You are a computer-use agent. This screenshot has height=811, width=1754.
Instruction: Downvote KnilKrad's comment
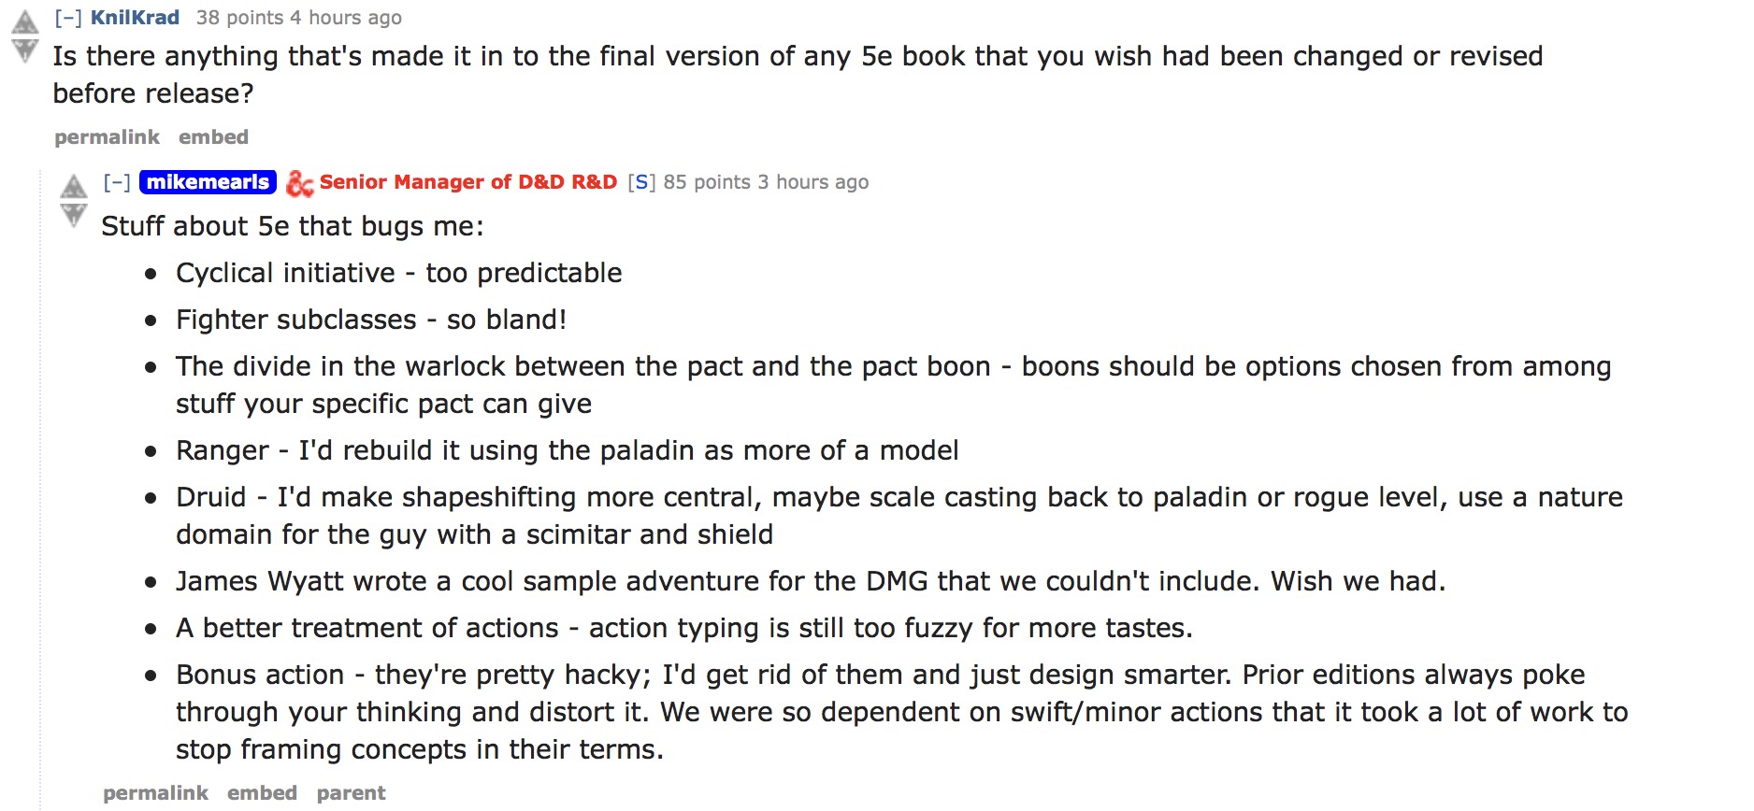pyautogui.click(x=24, y=50)
